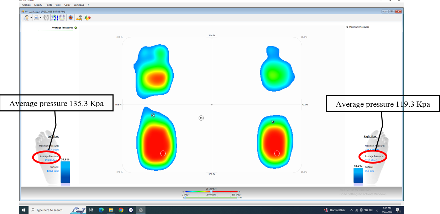Click the right heel maximum pressure circle
The height and width of the screenshot is (214, 440).
coord(277,153)
